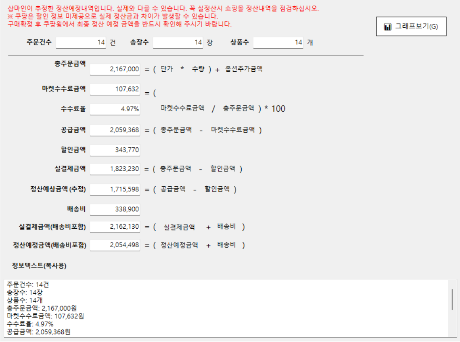
Task: Click the 공급금액 field showing 2,059,368
Action: 115,131
